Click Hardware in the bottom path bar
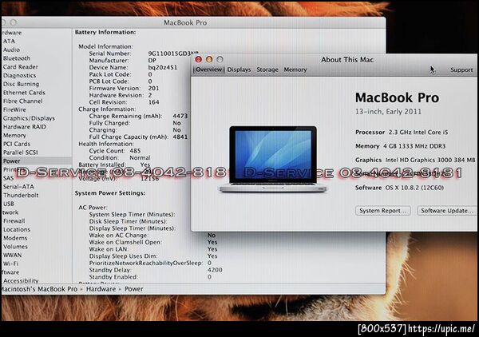 click(x=101, y=289)
